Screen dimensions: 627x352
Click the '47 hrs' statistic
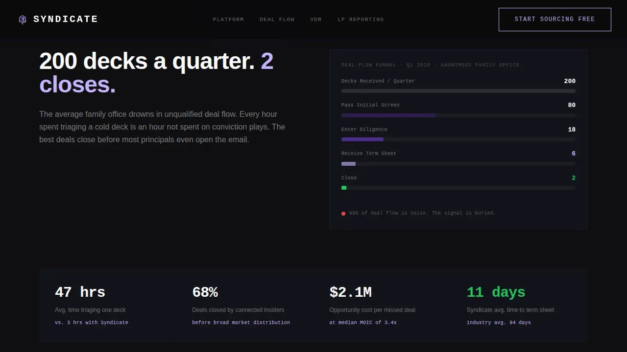(80, 292)
